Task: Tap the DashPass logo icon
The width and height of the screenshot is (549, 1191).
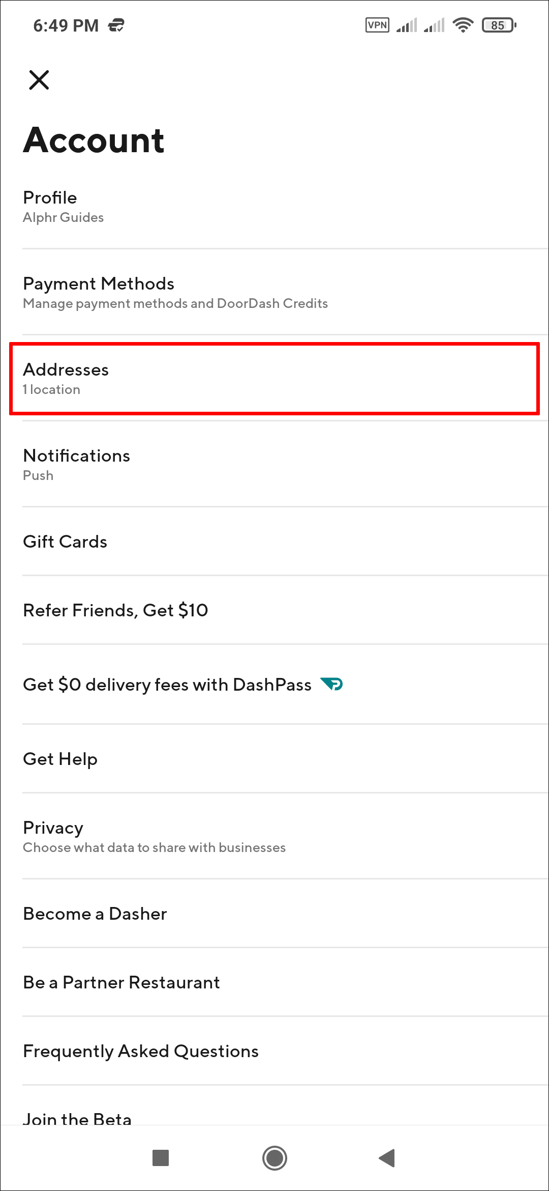Action: pos(332,684)
